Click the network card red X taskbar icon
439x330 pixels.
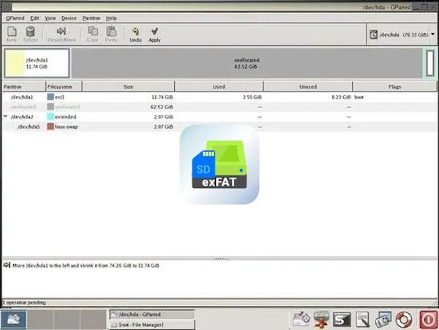click(321, 319)
